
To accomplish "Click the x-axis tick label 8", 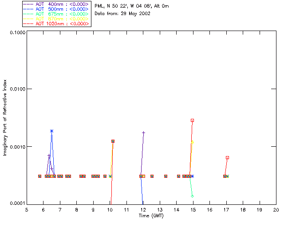I will [76, 210].
